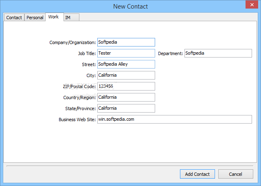
Task: Click into the City field
Action: pos(126,75)
